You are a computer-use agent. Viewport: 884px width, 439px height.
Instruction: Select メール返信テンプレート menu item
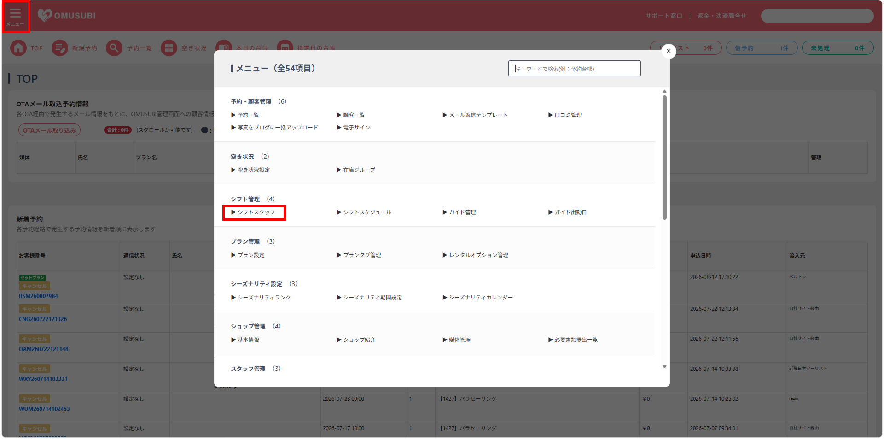pos(475,115)
